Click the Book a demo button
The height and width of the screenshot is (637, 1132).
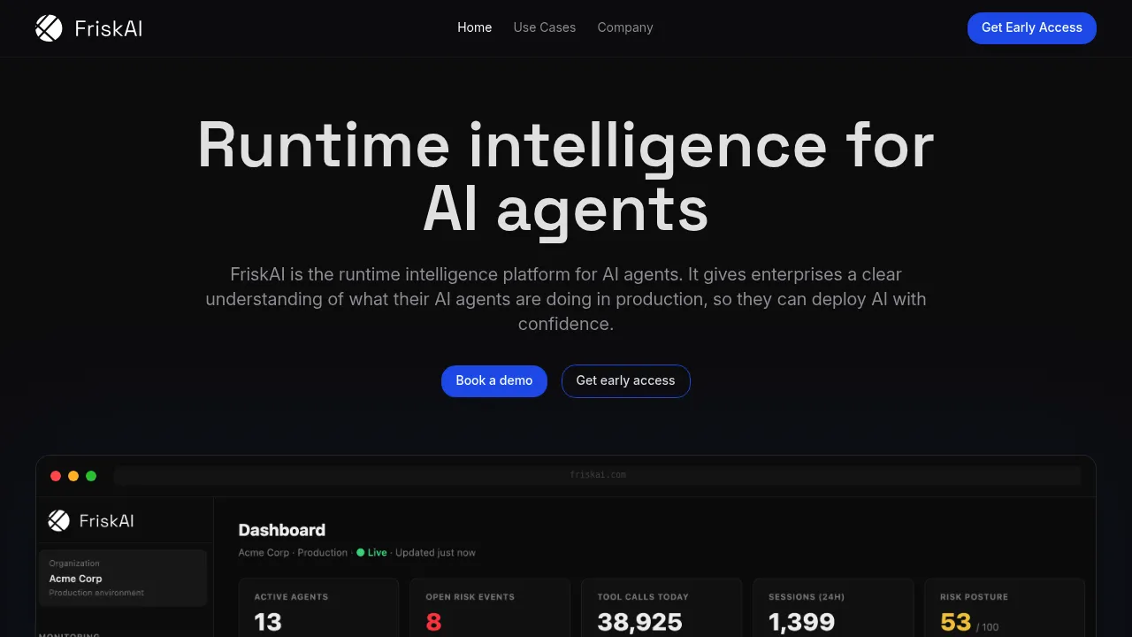[494, 380]
